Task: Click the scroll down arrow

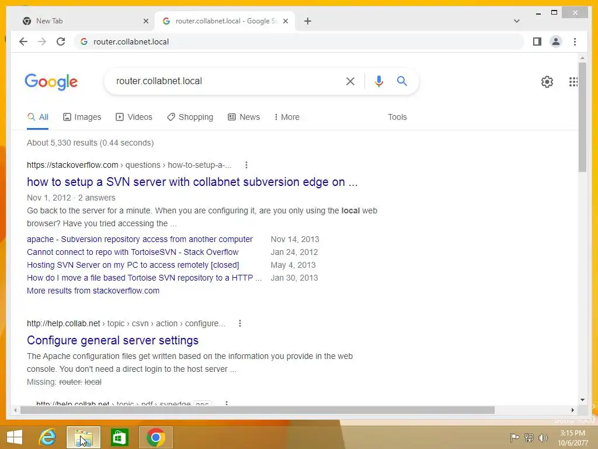Action: pyautogui.click(x=582, y=400)
